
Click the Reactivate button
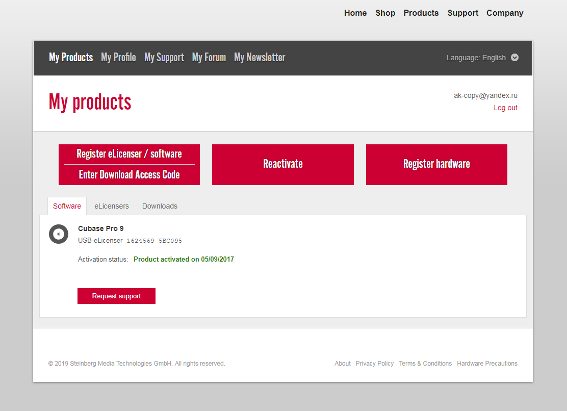(x=283, y=165)
